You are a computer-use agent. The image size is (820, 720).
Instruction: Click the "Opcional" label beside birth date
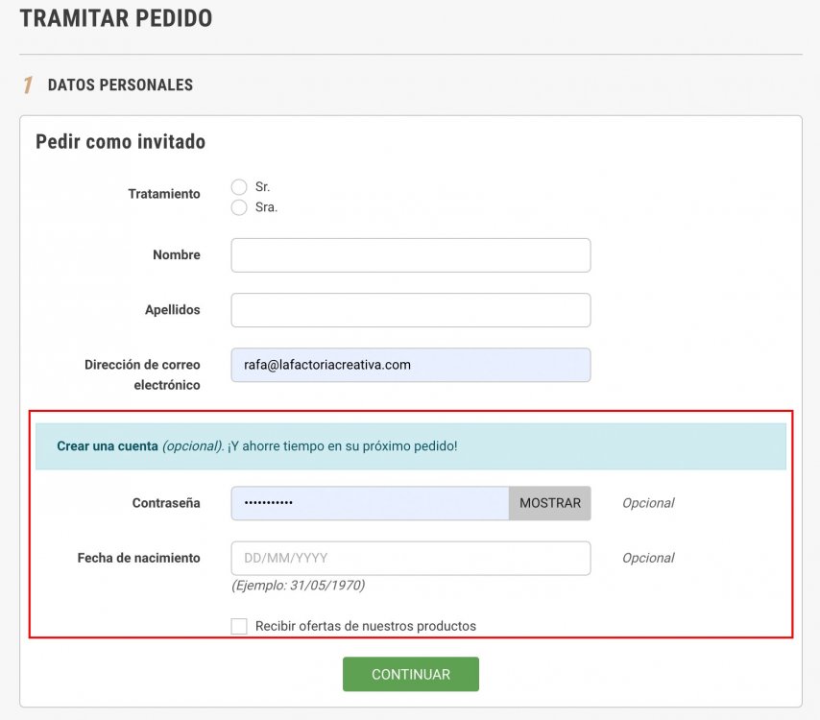[648, 558]
